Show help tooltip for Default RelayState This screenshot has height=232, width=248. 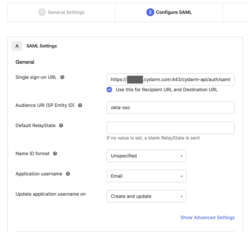[x=61, y=126]
